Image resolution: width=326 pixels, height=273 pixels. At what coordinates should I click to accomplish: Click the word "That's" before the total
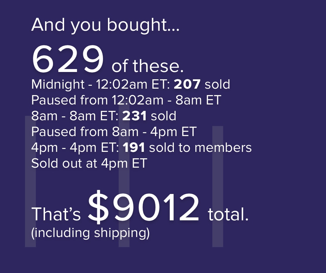tap(56, 214)
